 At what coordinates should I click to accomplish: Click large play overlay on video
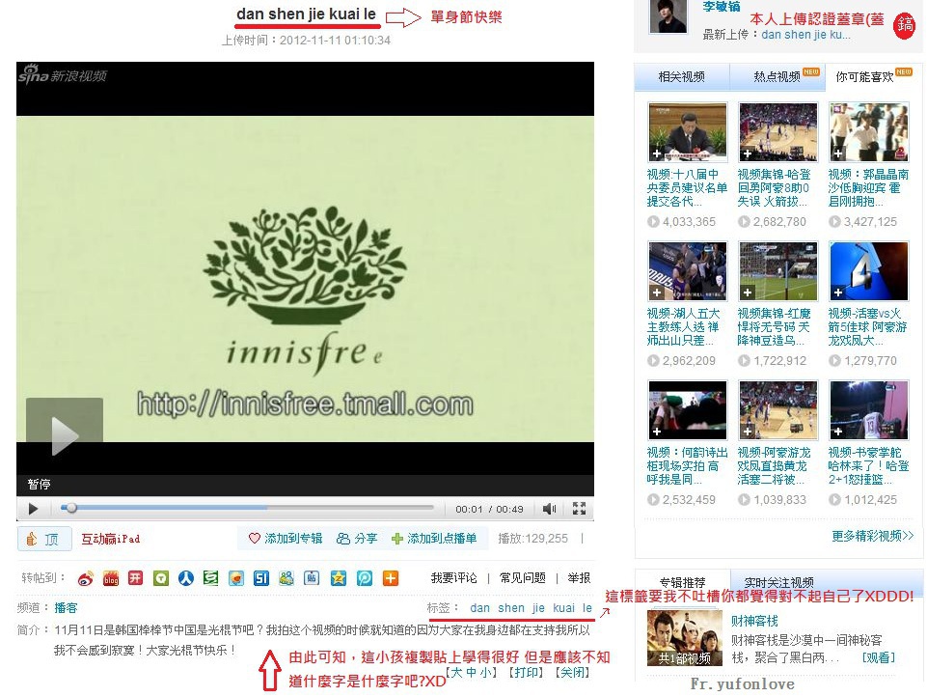pos(65,429)
